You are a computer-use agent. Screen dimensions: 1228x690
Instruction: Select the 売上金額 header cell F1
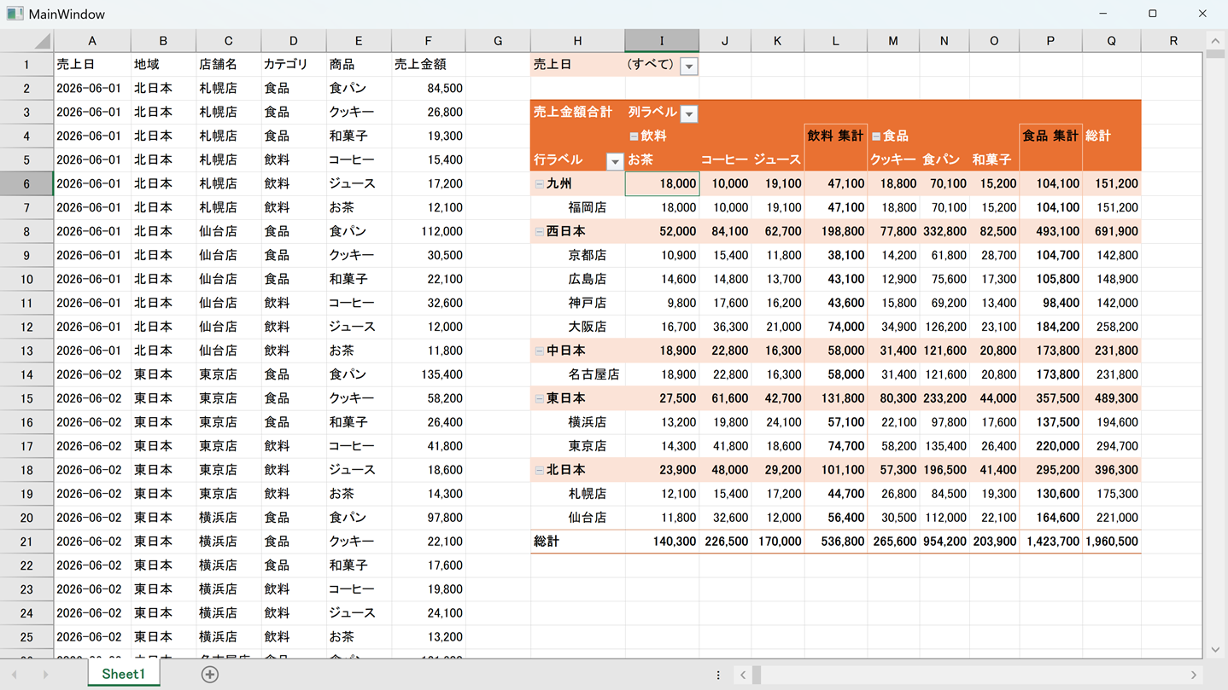click(x=428, y=64)
